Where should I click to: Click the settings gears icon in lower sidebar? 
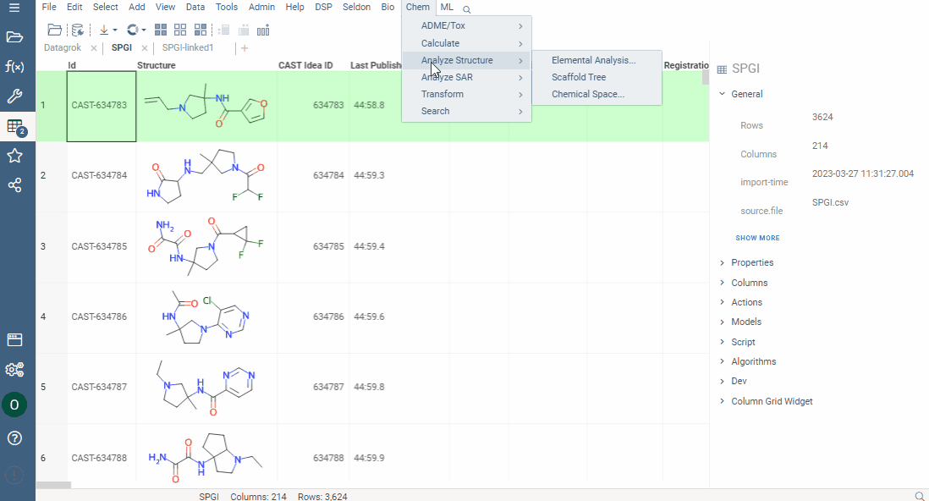click(x=14, y=370)
